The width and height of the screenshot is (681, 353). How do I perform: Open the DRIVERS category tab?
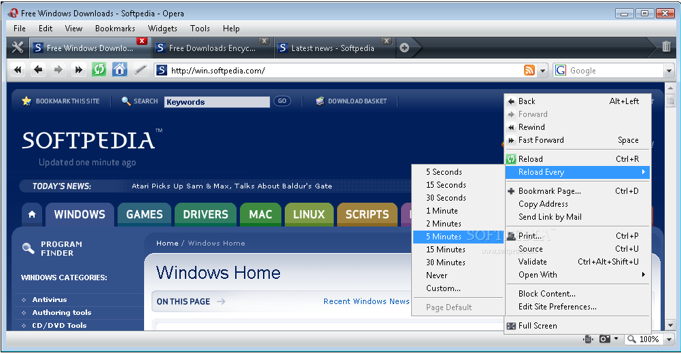pyautogui.click(x=205, y=214)
